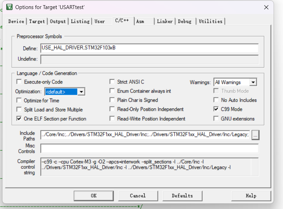Uncheck One ELF Section per Function

pos(19,119)
